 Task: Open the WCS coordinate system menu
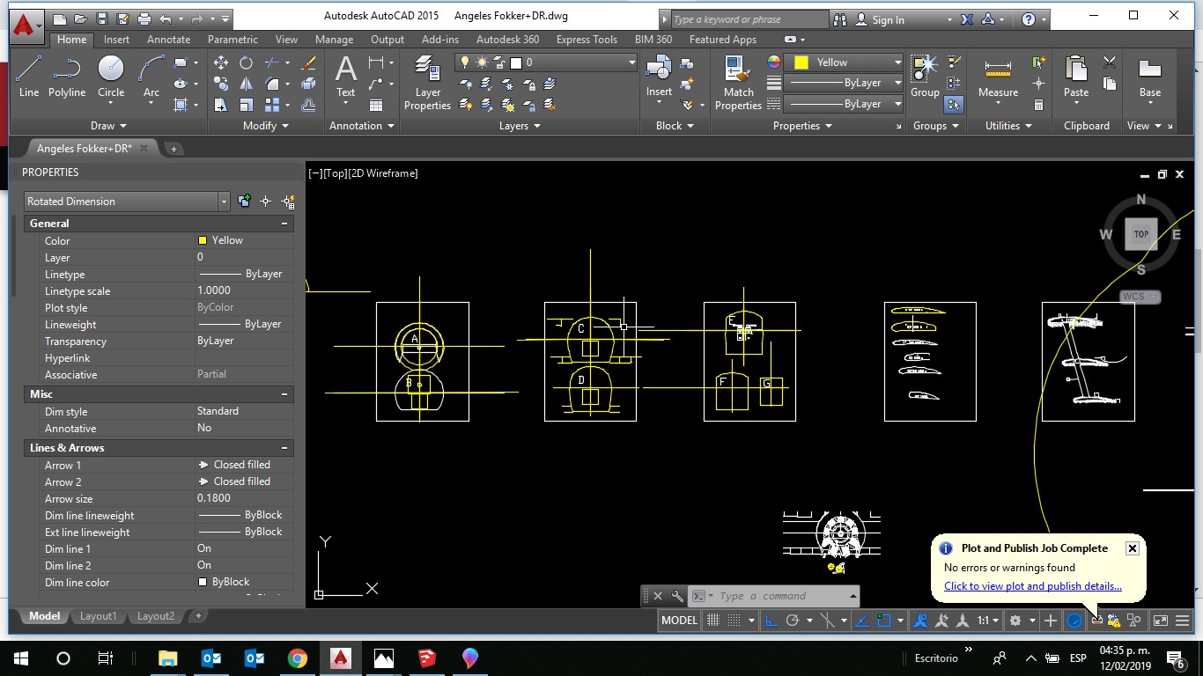pos(1140,297)
